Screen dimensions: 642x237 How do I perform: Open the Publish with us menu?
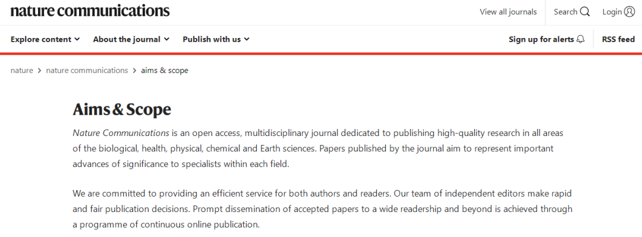216,39
